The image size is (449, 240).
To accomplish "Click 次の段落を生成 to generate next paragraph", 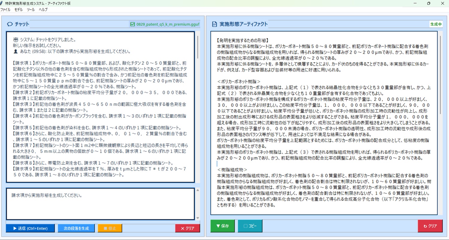I will [x=76, y=228].
